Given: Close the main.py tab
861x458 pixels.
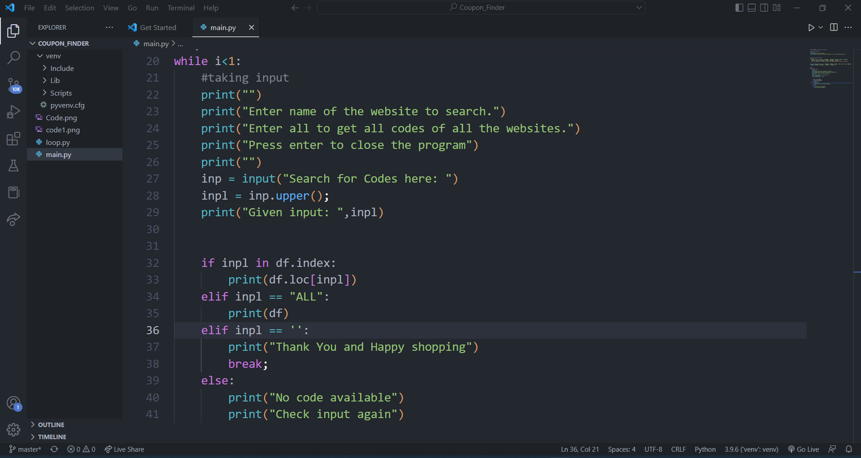Looking at the screenshot, I should tap(252, 27).
